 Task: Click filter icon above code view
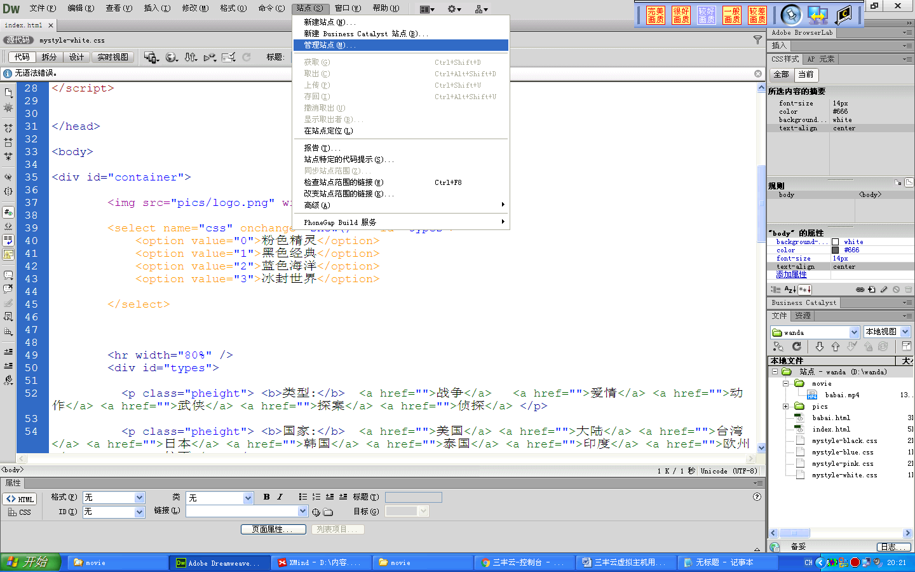point(757,40)
